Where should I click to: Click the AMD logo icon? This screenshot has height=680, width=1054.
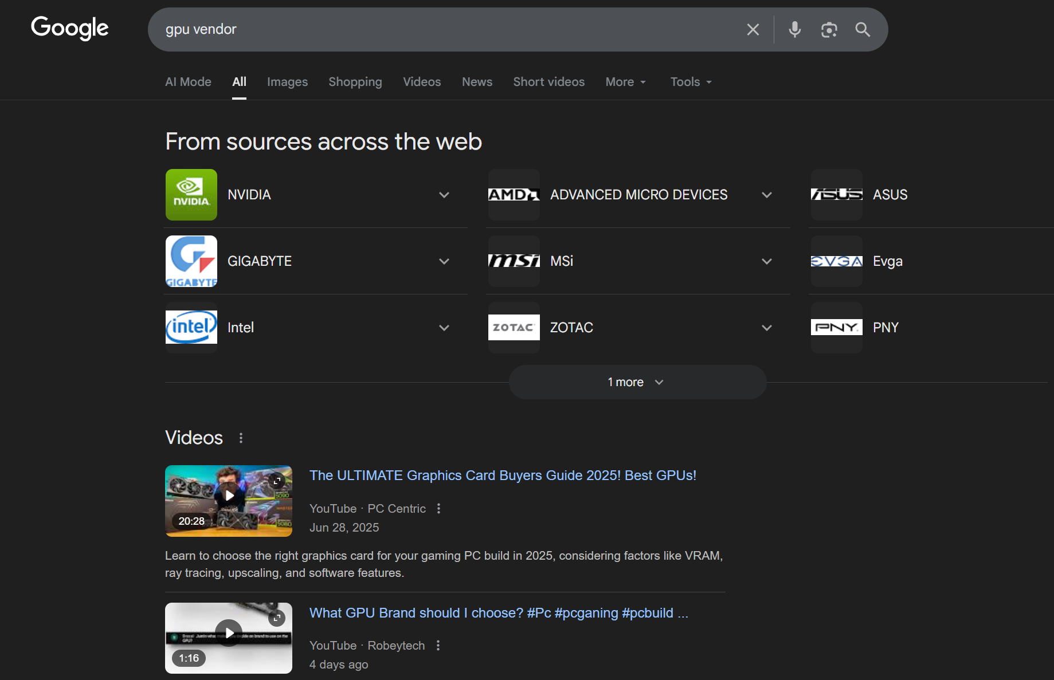point(514,195)
